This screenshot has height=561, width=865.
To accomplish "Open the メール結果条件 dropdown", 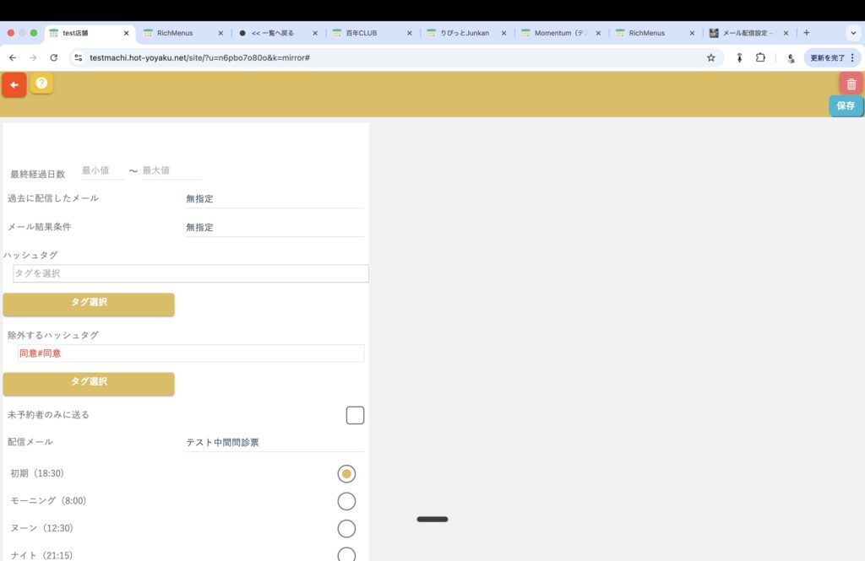I will click(x=275, y=228).
